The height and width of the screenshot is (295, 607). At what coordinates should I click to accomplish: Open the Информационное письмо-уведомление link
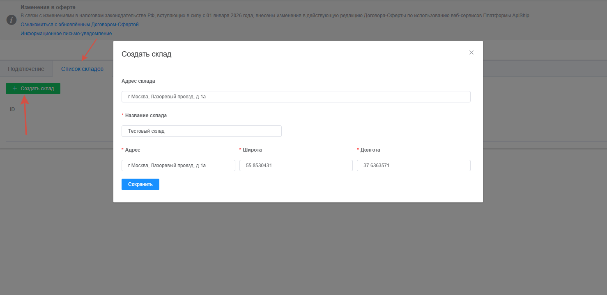66,34
